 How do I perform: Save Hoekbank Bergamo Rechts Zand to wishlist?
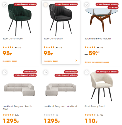(5, 72)
